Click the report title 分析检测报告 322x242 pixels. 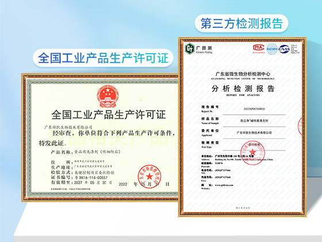(243, 89)
